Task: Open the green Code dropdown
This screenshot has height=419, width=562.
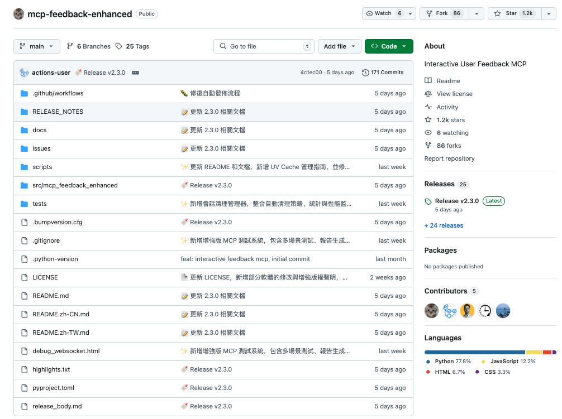Action: point(389,46)
